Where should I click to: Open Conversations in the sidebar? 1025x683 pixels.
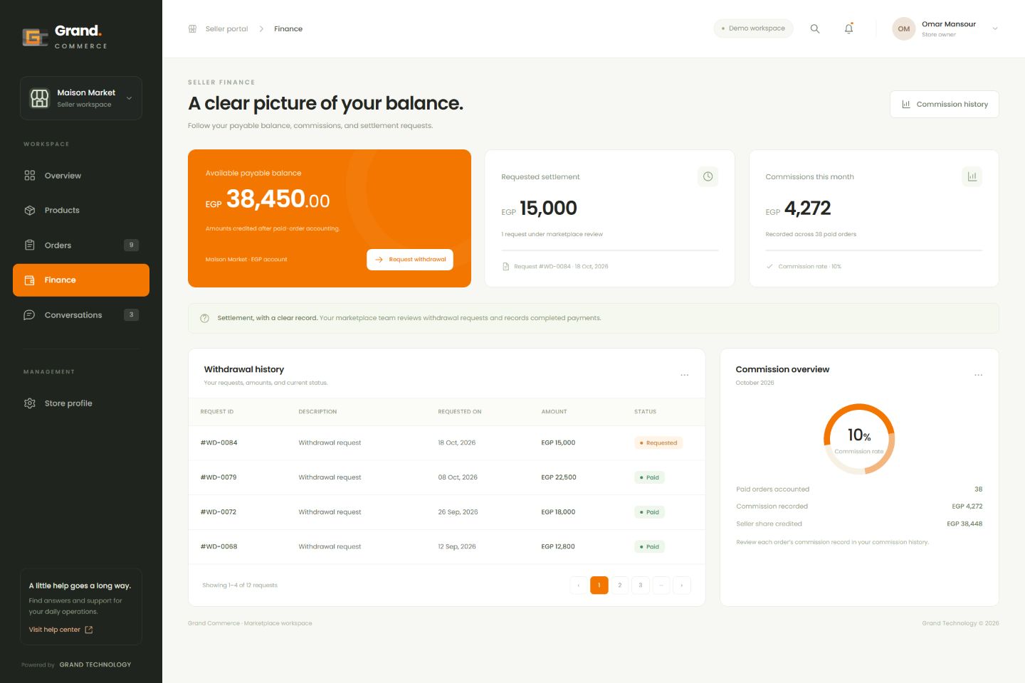tap(81, 315)
